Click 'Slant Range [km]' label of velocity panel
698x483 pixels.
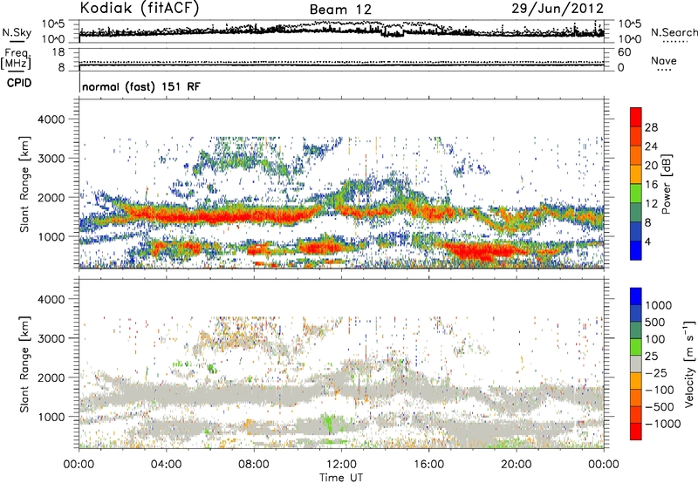[x=25, y=364]
